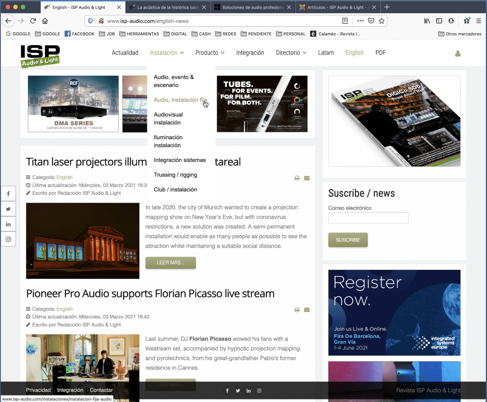Open the Calaméo - Revista bookmark
The height and width of the screenshot is (402, 487).
[335, 34]
